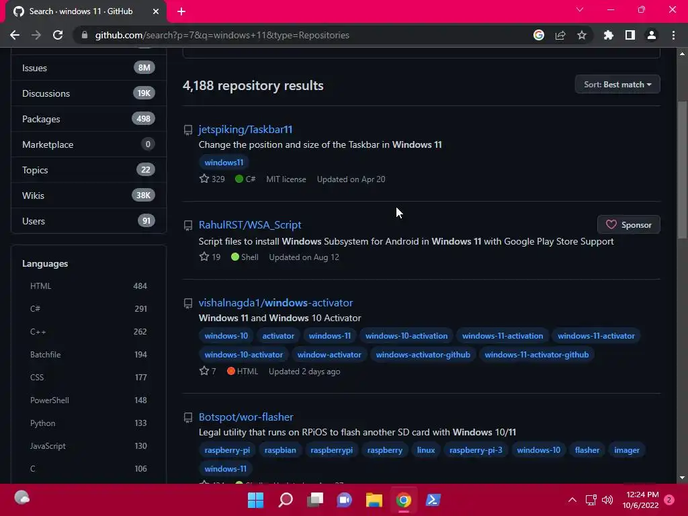Filter results by Packages

[89, 119]
